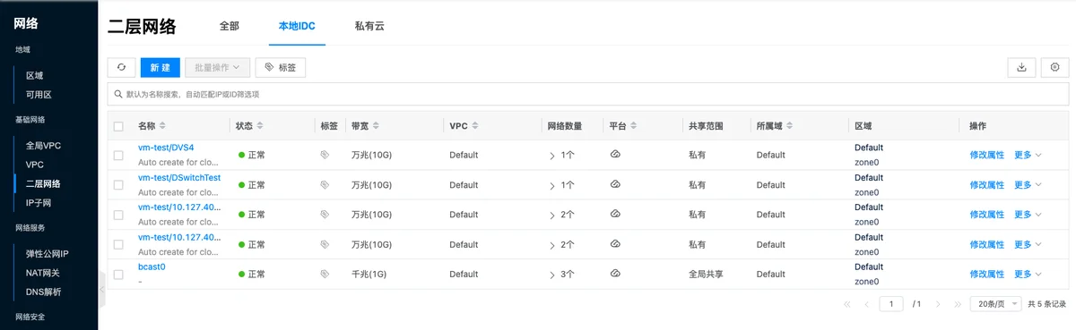Check the bcast0 row checkbox

tap(118, 274)
